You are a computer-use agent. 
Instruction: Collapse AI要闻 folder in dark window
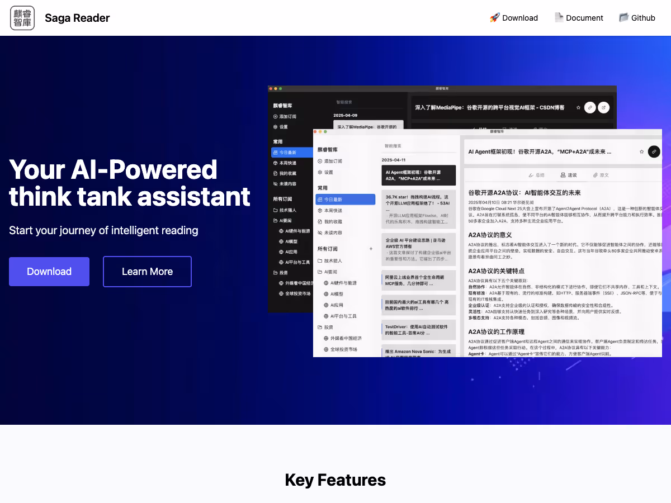point(282,221)
